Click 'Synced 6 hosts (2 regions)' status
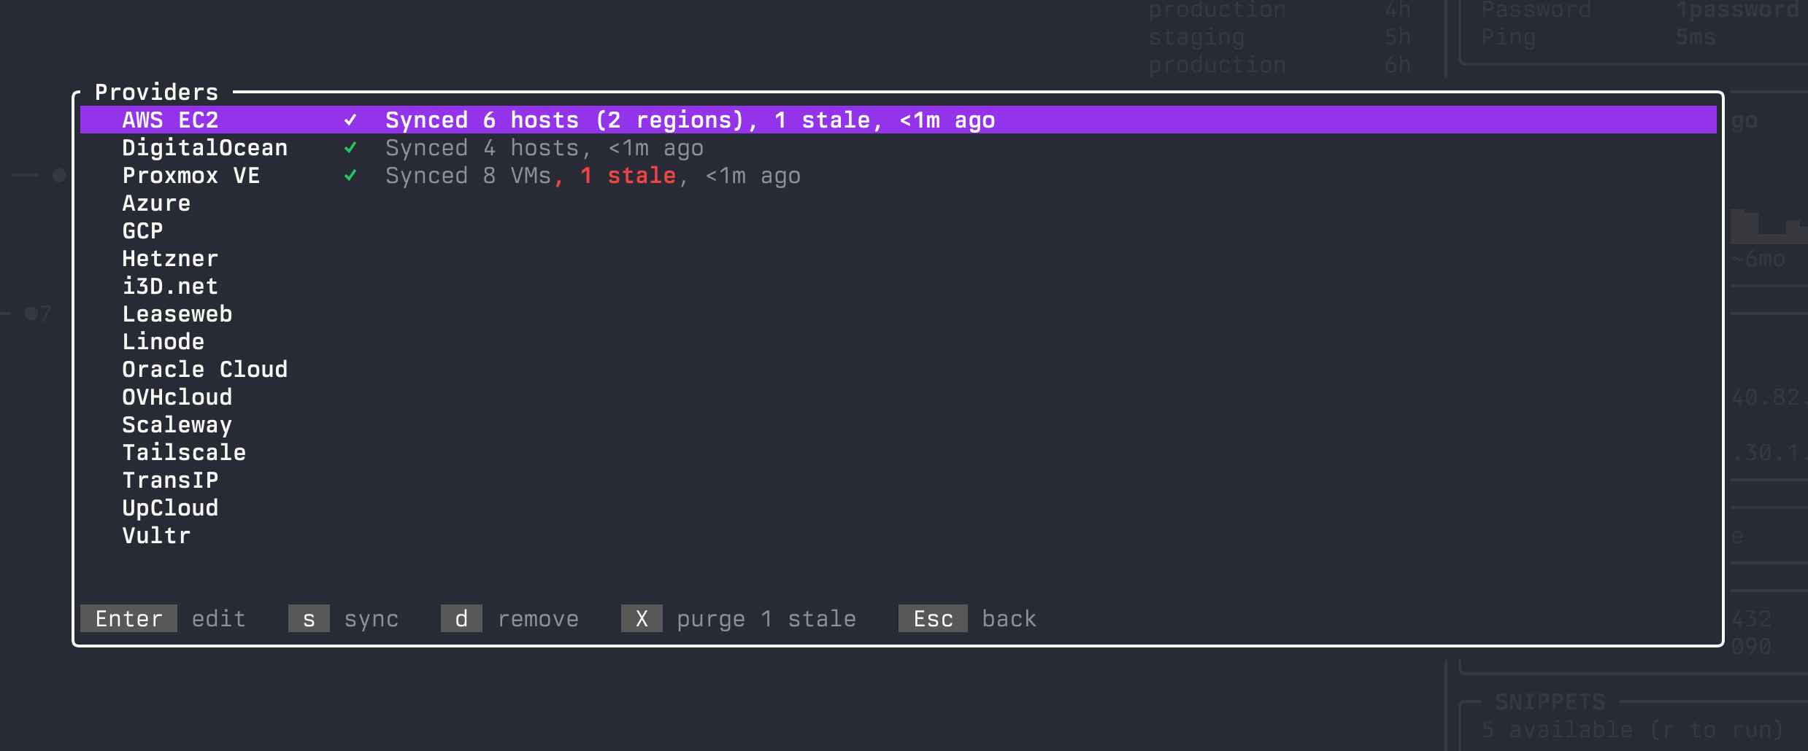The image size is (1808, 751). pos(565,120)
